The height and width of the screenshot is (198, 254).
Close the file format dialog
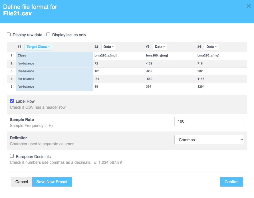click(x=249, y=6)
